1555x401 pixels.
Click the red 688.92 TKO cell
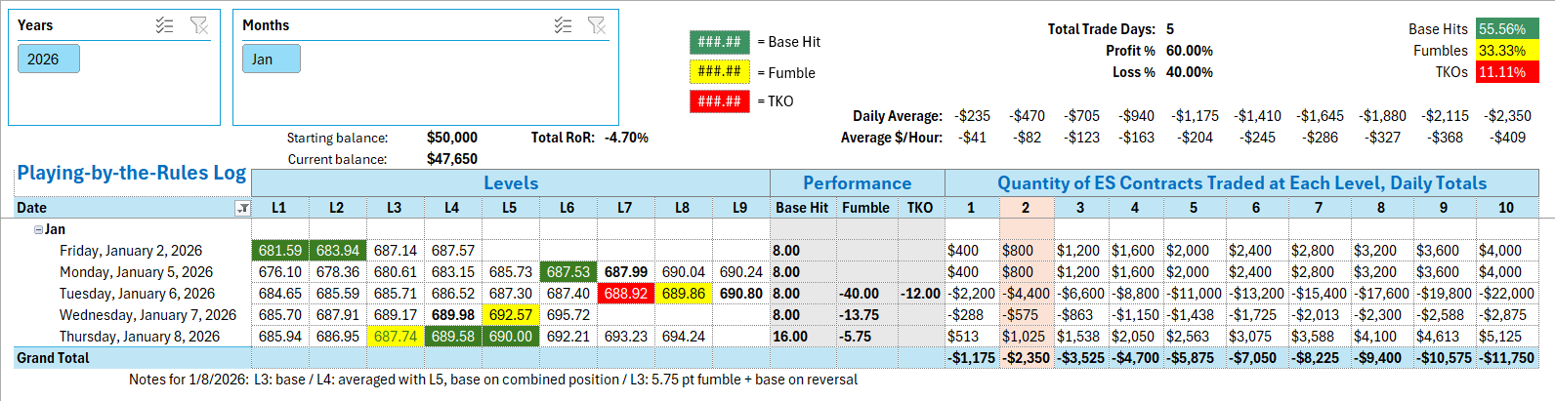pyautogui.click(x=625, y=294)
